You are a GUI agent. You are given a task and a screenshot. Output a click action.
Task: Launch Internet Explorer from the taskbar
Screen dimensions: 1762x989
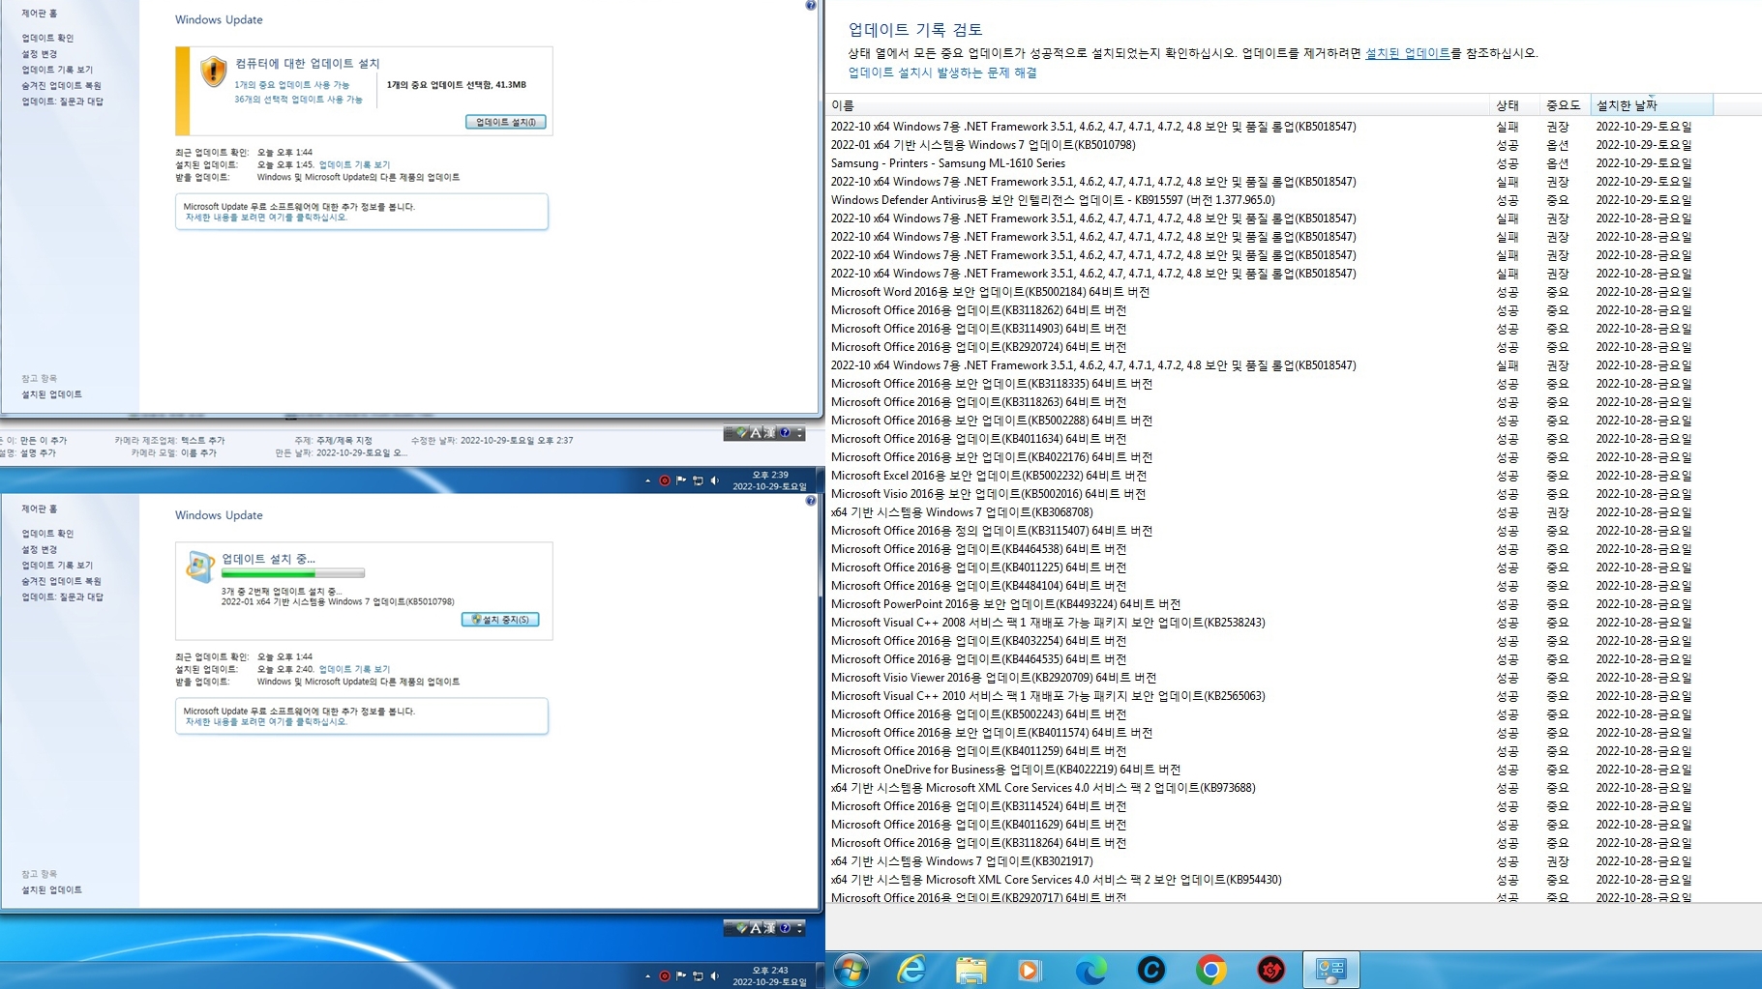click(x=911, y=970)
